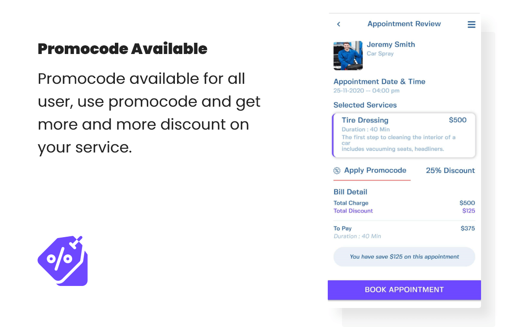The width and height of the screenshot is (532, 327).
Task: Click the Total Discount $125 amount
Action: click(x=469, y=211)
